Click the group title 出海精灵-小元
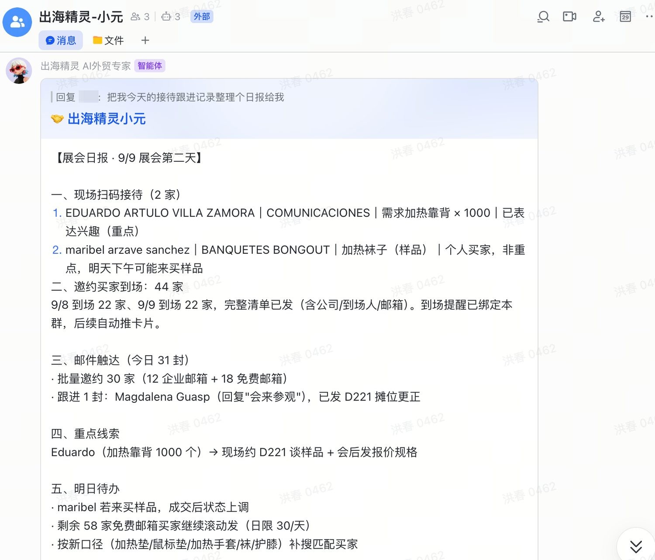The image size is (655, 560). tap(81, 17)
